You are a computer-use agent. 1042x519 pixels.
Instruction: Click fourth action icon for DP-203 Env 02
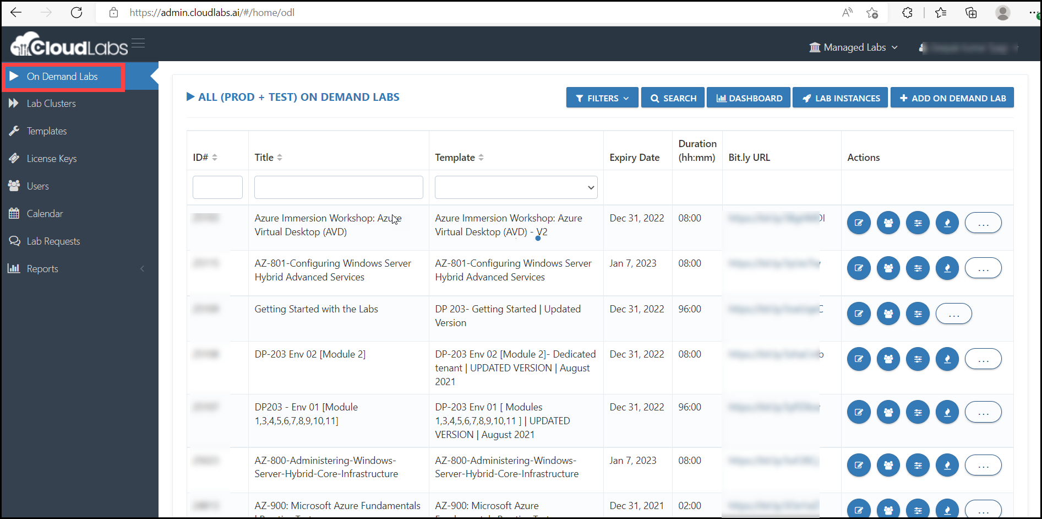947,359
